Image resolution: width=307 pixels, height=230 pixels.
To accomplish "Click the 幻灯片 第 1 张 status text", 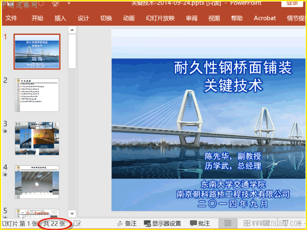I will [20, 223].
